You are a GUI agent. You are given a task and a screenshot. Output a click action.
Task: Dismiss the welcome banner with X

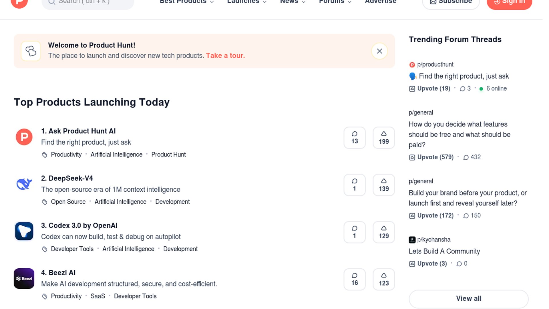[379, 51]
